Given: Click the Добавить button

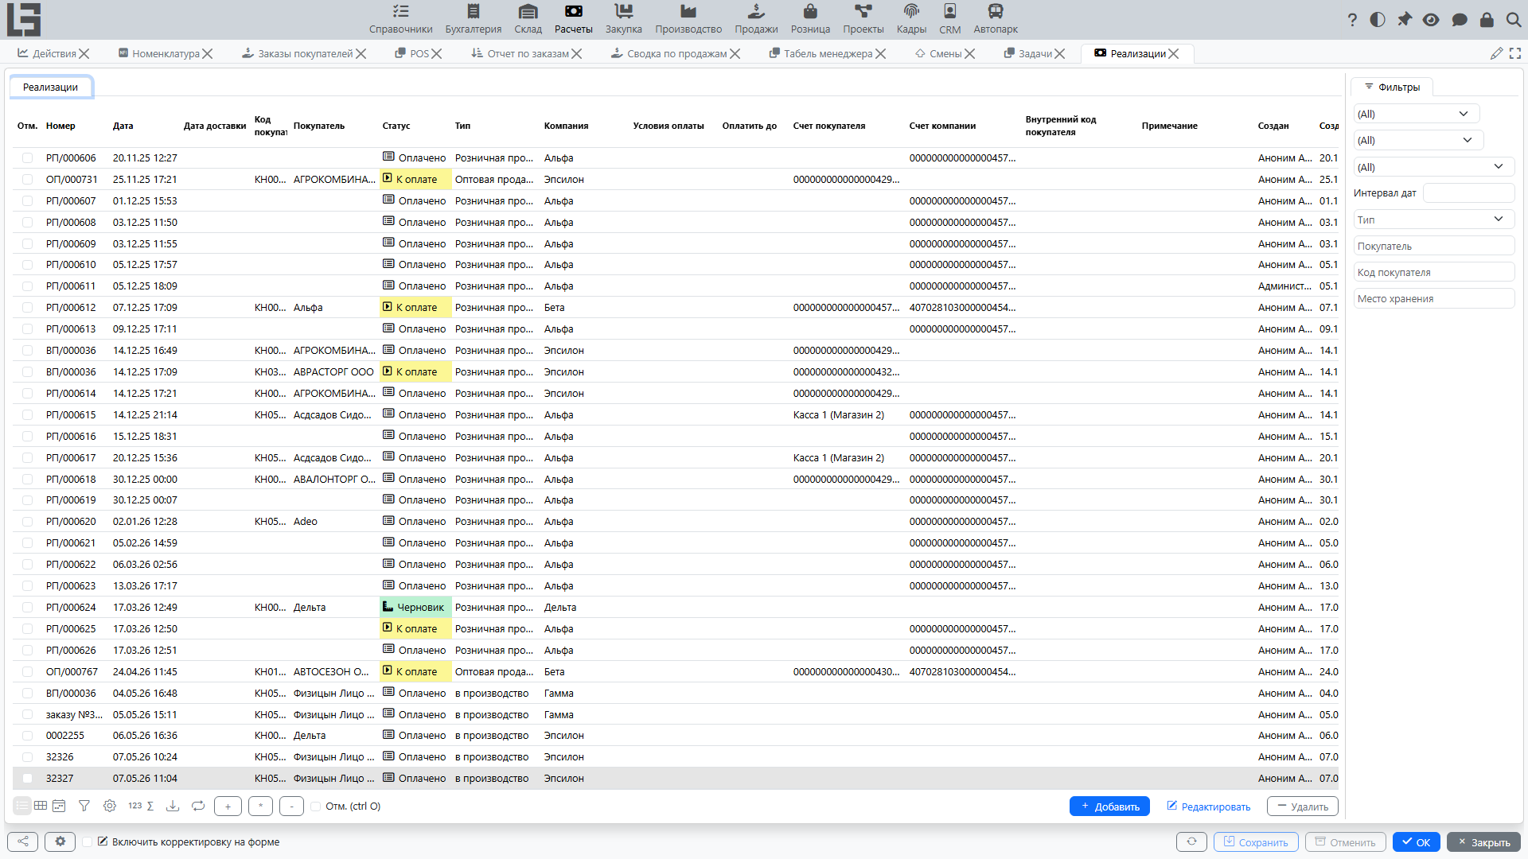Looking at the screenshot, I should (x=1109, y=807).
